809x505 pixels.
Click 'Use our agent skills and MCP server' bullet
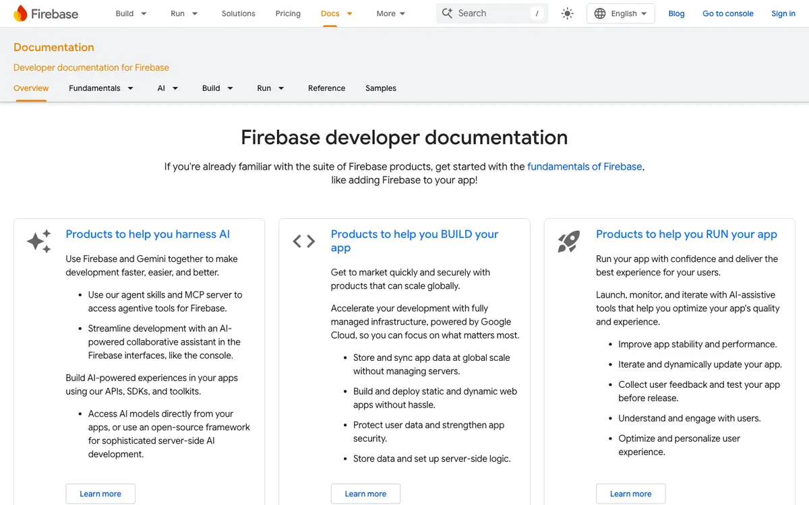pyautogui.click(x=165, y=302)
